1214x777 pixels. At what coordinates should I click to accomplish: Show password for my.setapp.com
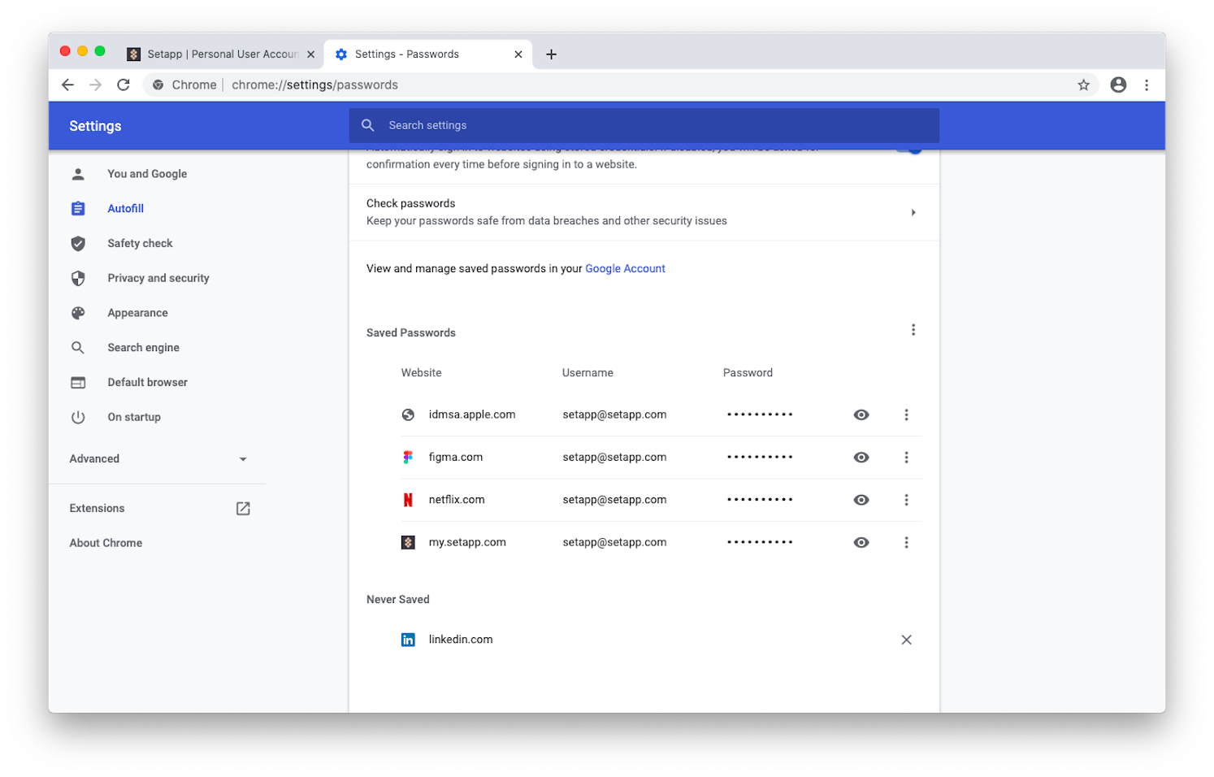point(861,542)
